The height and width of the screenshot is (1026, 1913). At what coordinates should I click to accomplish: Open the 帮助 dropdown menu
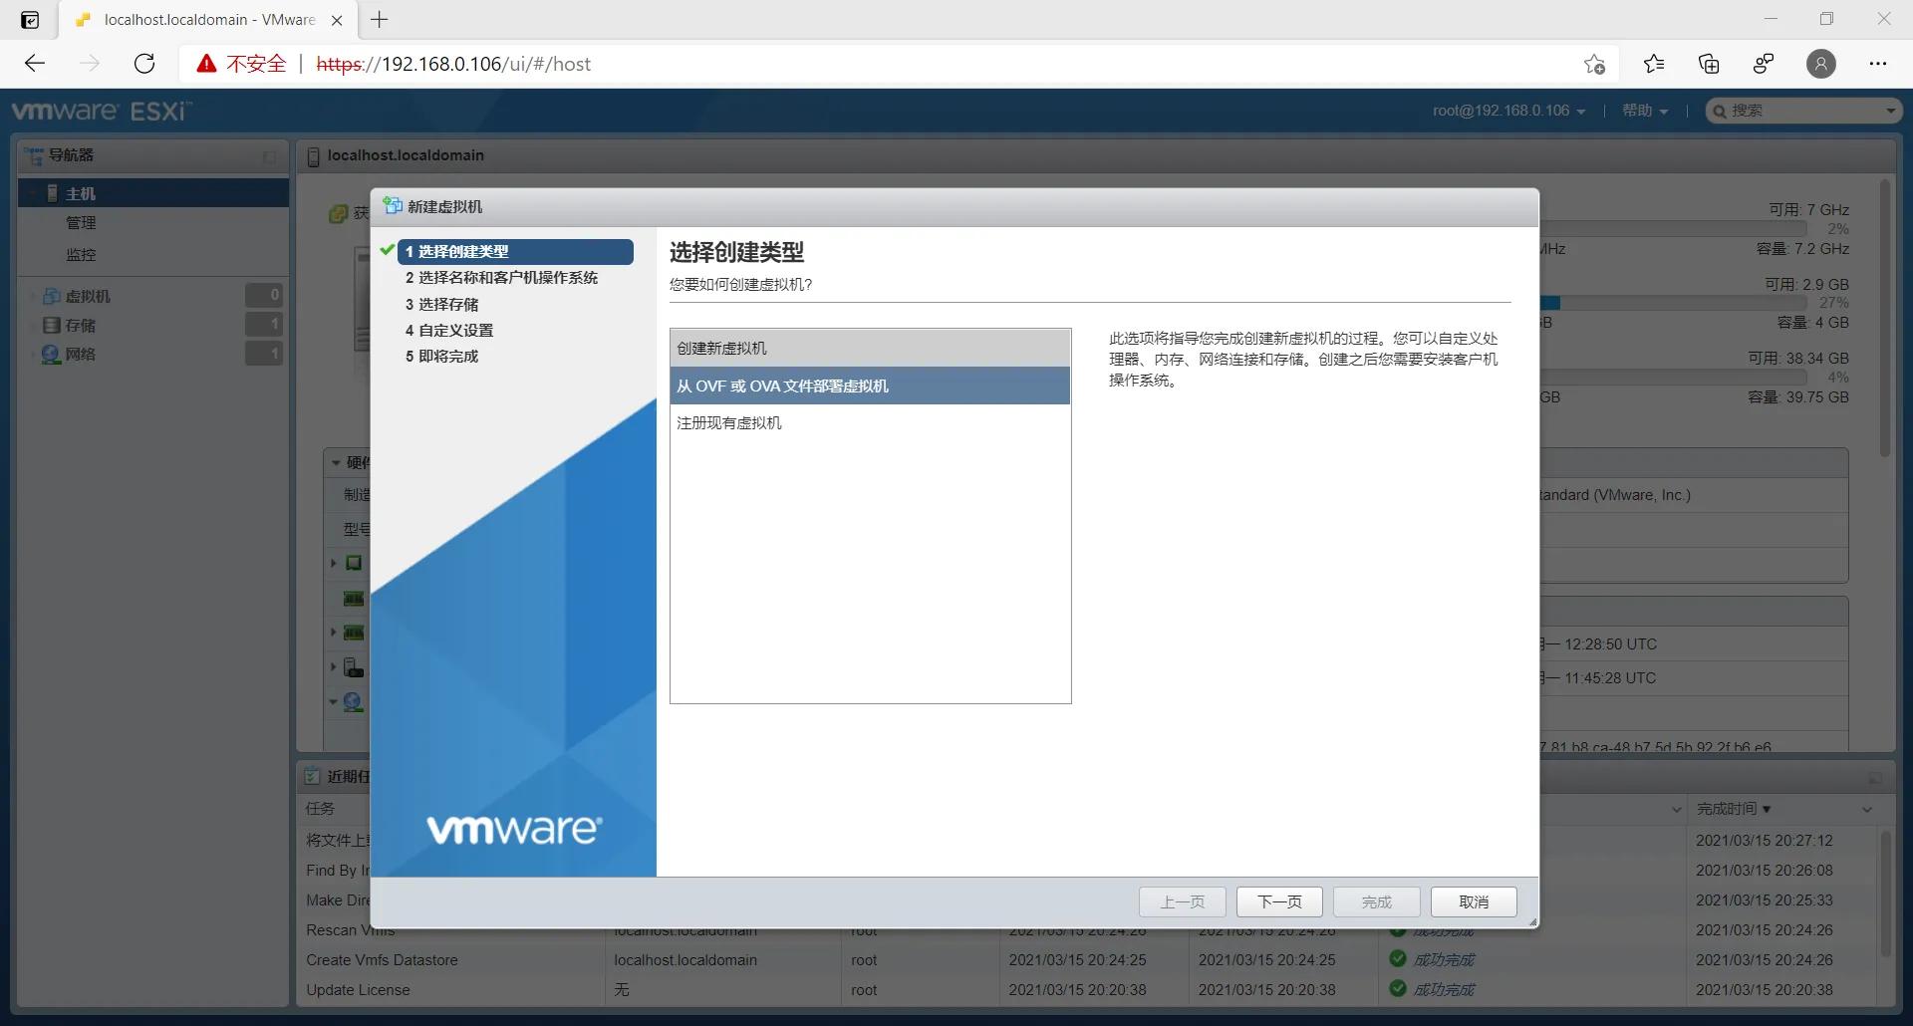coord(1644,111)
